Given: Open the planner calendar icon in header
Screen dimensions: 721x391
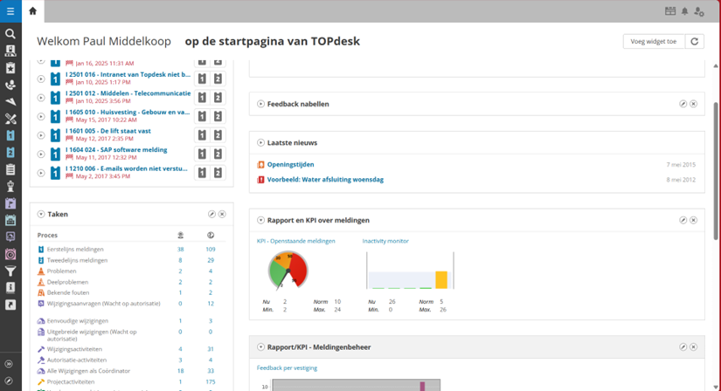Looking at the screenshot, I should coord(670,11).
